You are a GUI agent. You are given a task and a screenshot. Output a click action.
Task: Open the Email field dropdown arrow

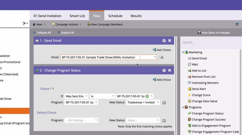(x=155, y=57)
